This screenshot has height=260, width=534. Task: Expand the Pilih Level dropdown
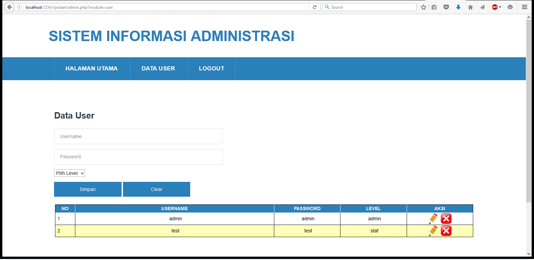(x=70, y=173)
